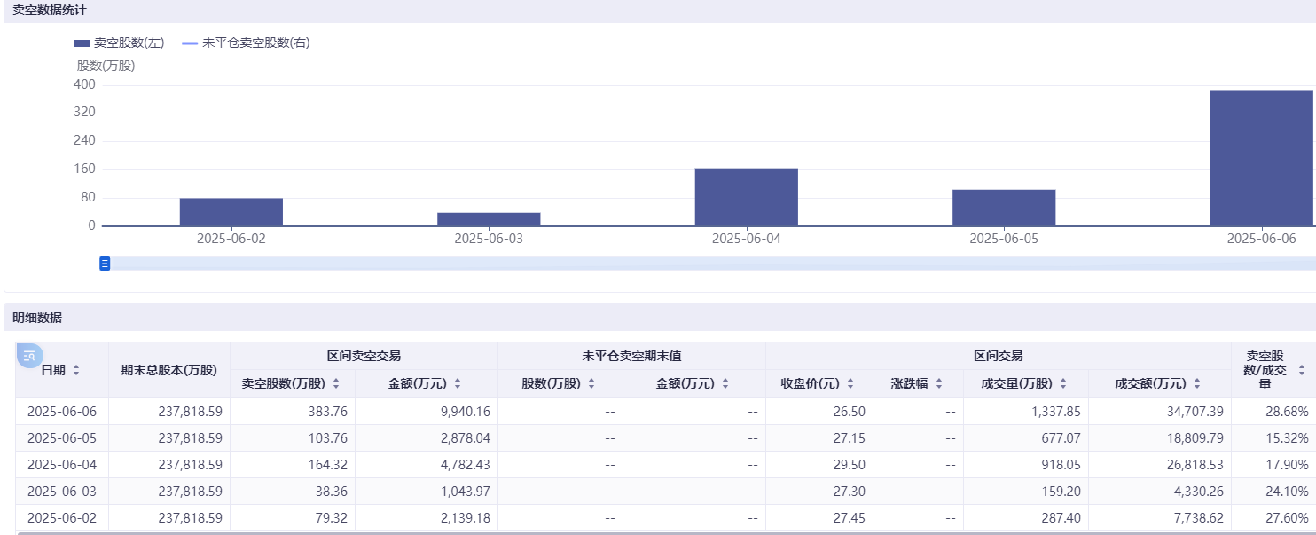Click the chart zoom slider left handle
This screenshot has width=1316, height=535.
point(105,264)
